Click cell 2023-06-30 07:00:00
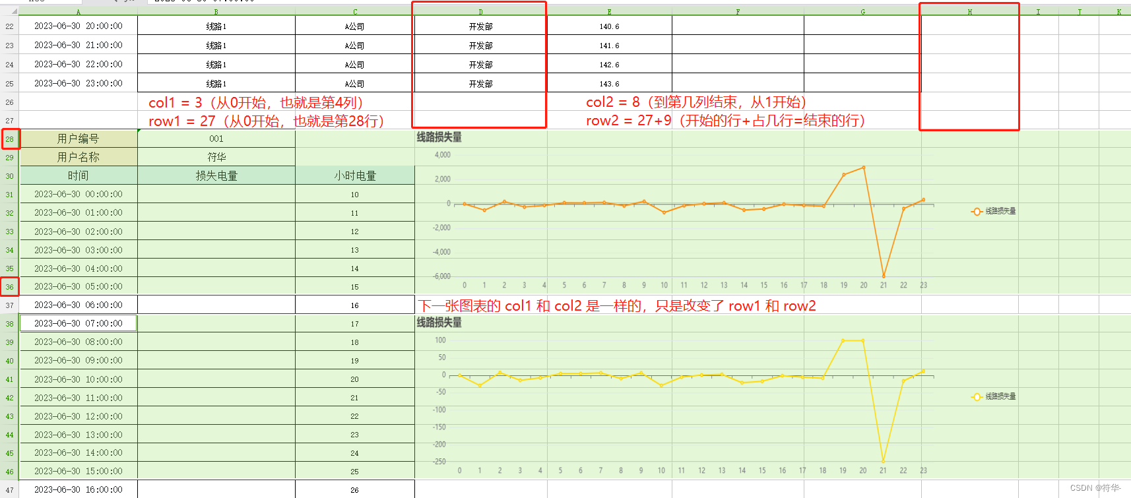 (78, 323)
